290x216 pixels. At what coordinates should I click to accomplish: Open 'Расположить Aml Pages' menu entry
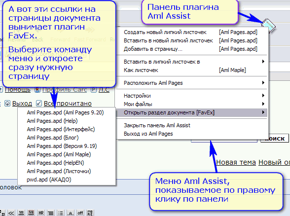191,83
